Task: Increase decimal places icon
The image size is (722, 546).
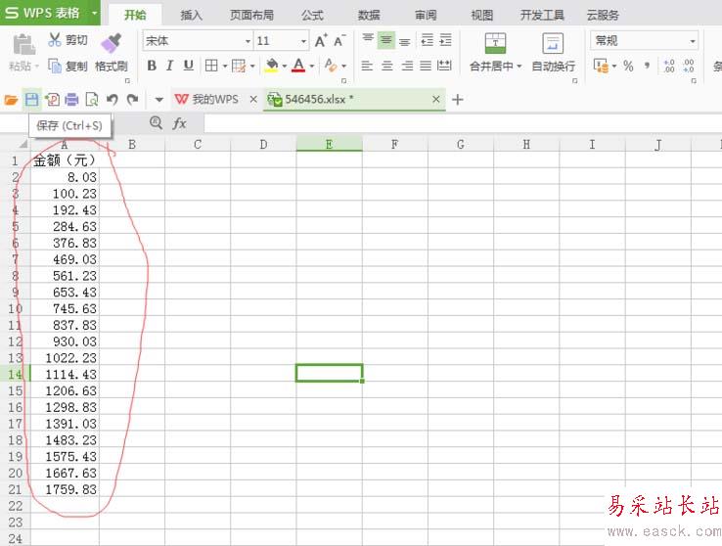Action: [x=669, y=66]
